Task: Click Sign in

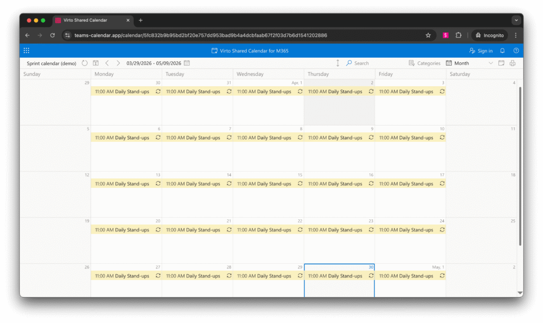Action: point(481,50)
